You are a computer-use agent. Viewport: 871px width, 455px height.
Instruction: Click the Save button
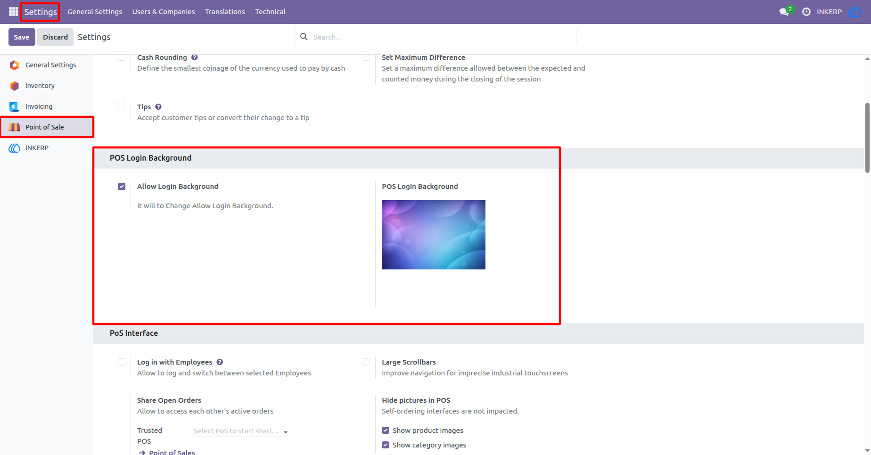pos(22,37)
